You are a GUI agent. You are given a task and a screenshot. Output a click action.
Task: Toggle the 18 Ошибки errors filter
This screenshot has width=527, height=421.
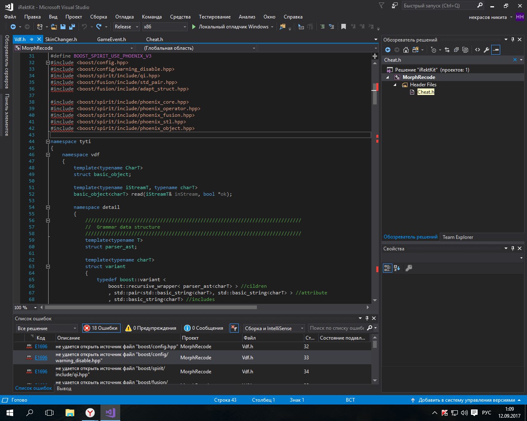coord(101,328)
